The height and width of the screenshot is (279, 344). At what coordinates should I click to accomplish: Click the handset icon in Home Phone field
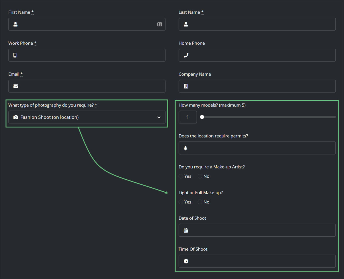[x=186, y=55]
